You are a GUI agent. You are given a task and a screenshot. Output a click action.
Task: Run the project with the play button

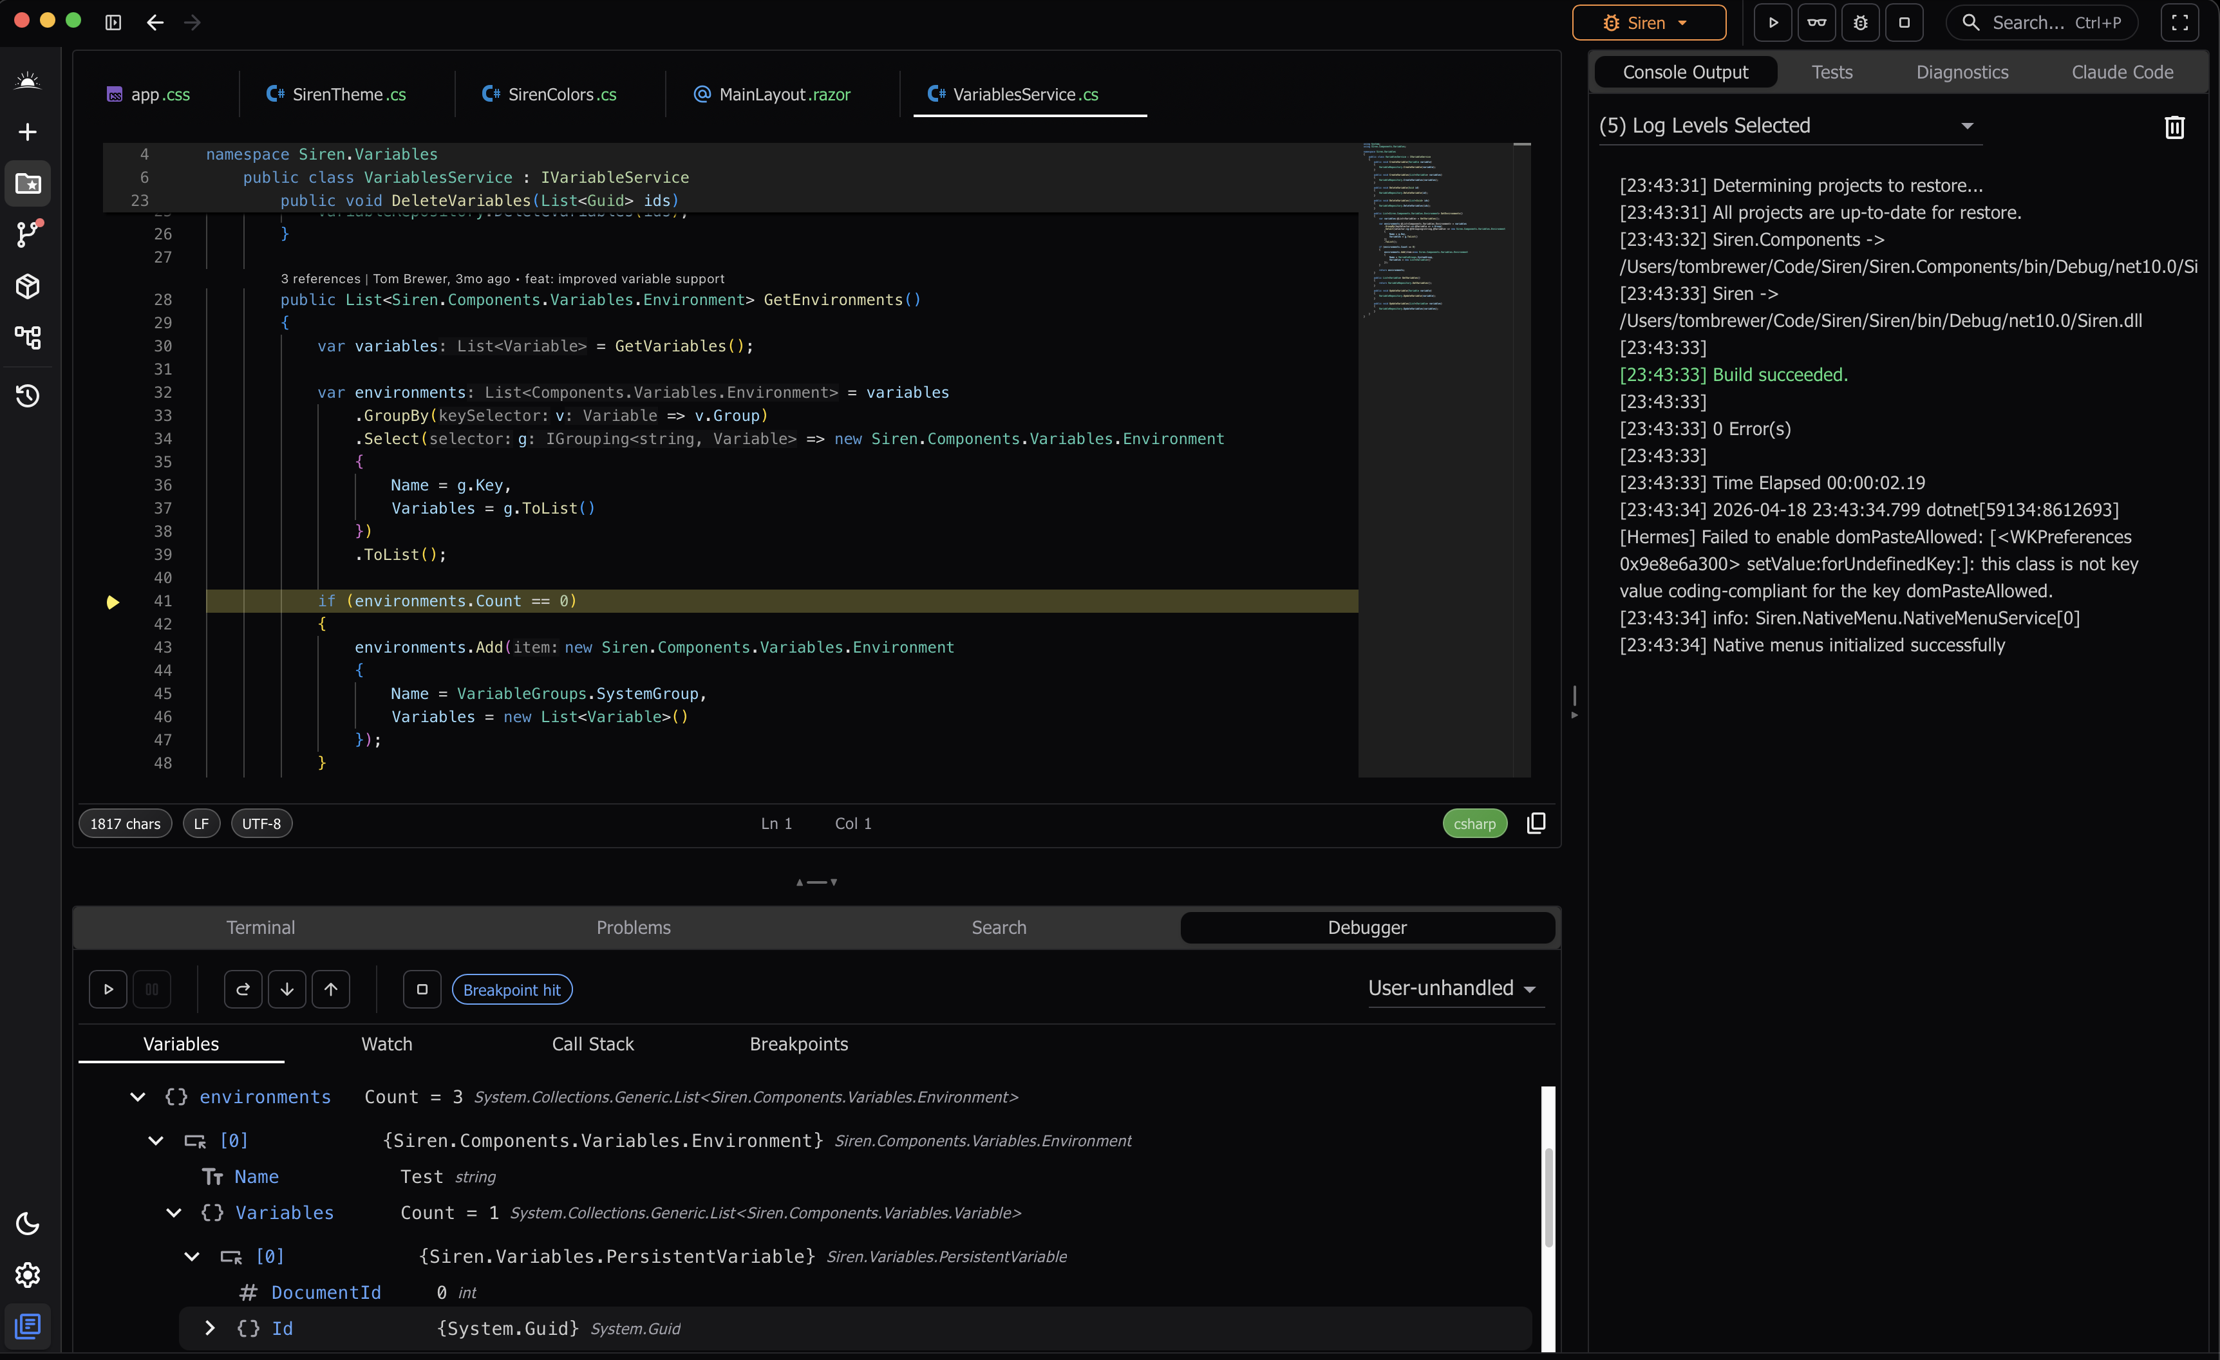1773,23
